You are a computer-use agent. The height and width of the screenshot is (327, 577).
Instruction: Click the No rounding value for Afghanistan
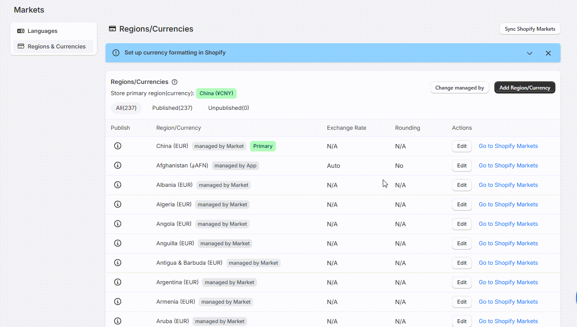pyautogui.click(x=399, y=166)
